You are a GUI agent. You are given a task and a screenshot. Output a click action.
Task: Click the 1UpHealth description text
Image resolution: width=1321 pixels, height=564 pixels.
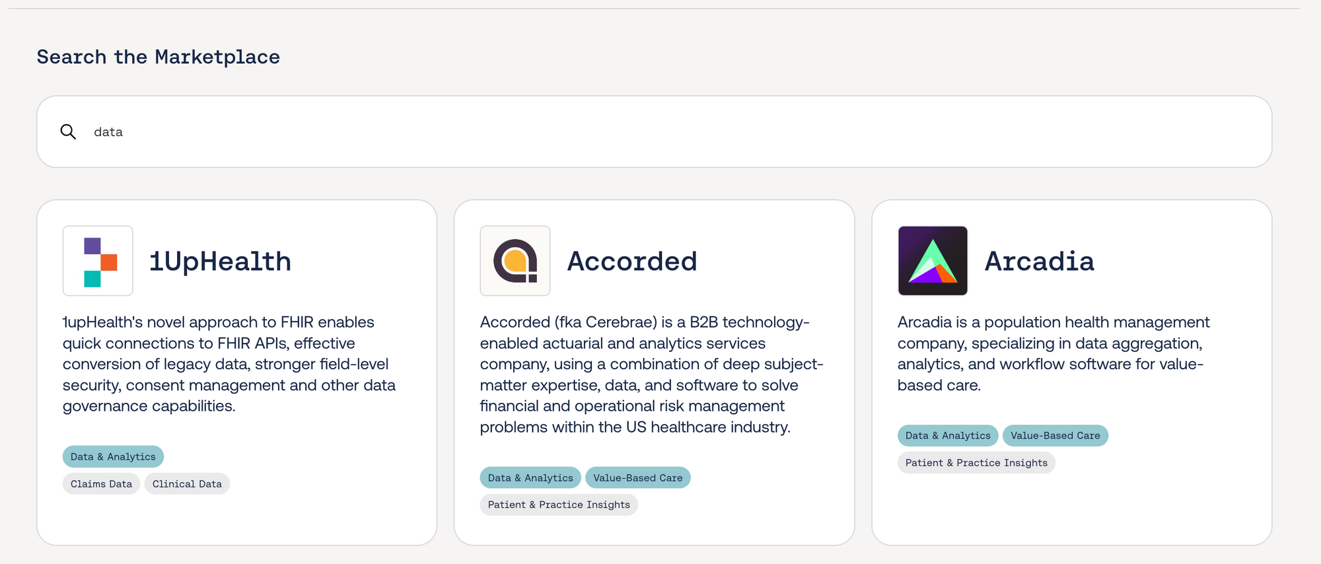[229, 364]
